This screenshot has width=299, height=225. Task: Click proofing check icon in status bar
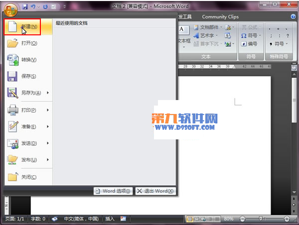(x=55, y=219)
